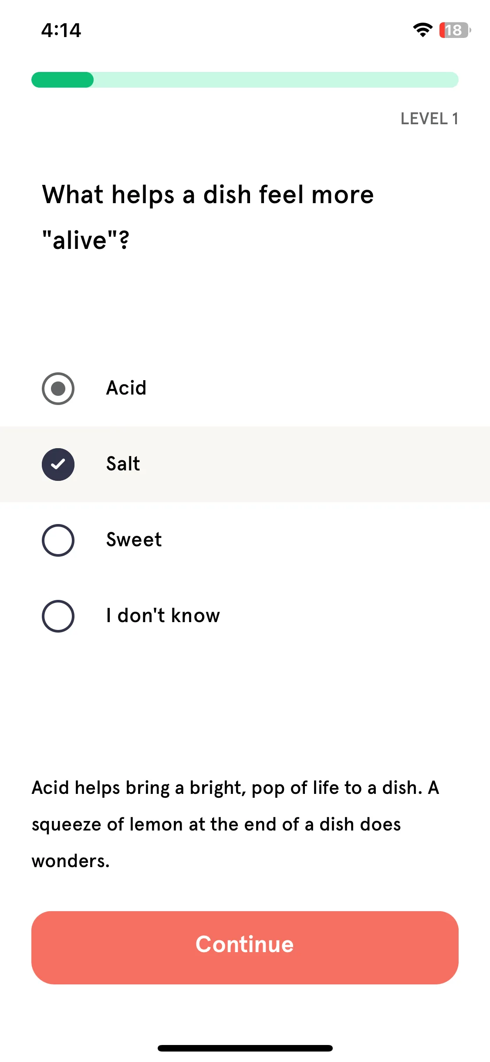
Task: Tap the Acid answer text
Action: (x=126, y=388)
